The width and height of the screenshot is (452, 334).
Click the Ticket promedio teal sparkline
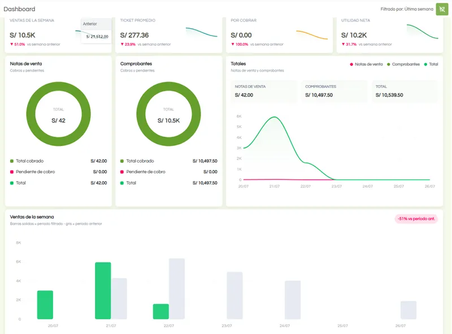(202, 32)
